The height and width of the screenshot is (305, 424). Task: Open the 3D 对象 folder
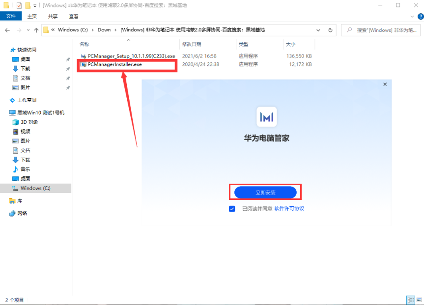(x=29, y=122)
